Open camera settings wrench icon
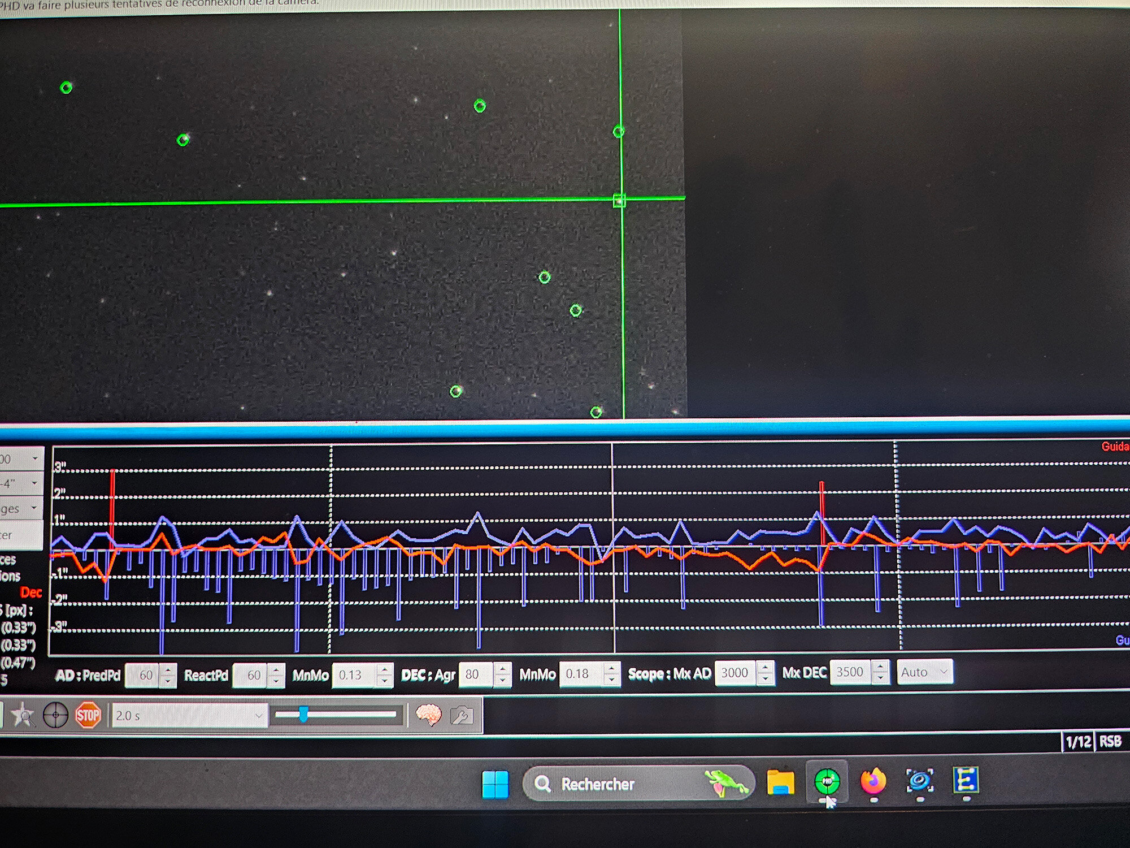Image resolution: width=1130 pixels, height=848 pixels. tap(462, 716)
